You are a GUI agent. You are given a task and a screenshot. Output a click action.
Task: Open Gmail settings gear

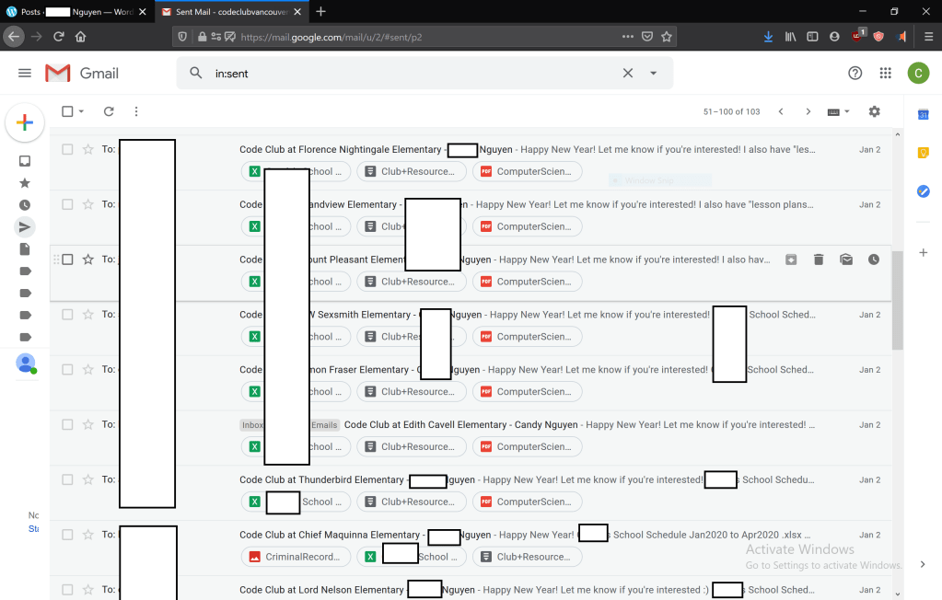[x=874, y=111]
